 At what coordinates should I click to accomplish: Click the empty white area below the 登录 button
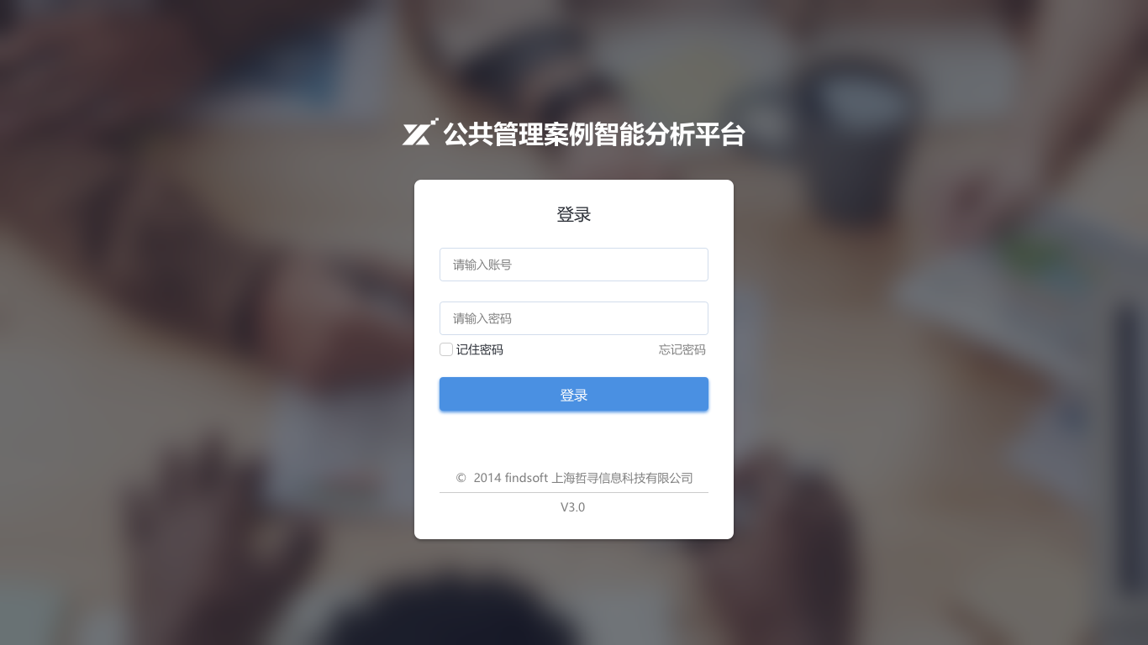[x=574, y=438]
